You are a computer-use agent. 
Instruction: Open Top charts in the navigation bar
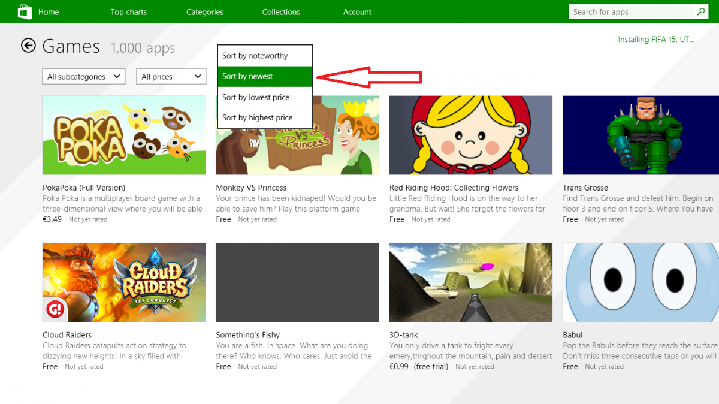(129, 12)
